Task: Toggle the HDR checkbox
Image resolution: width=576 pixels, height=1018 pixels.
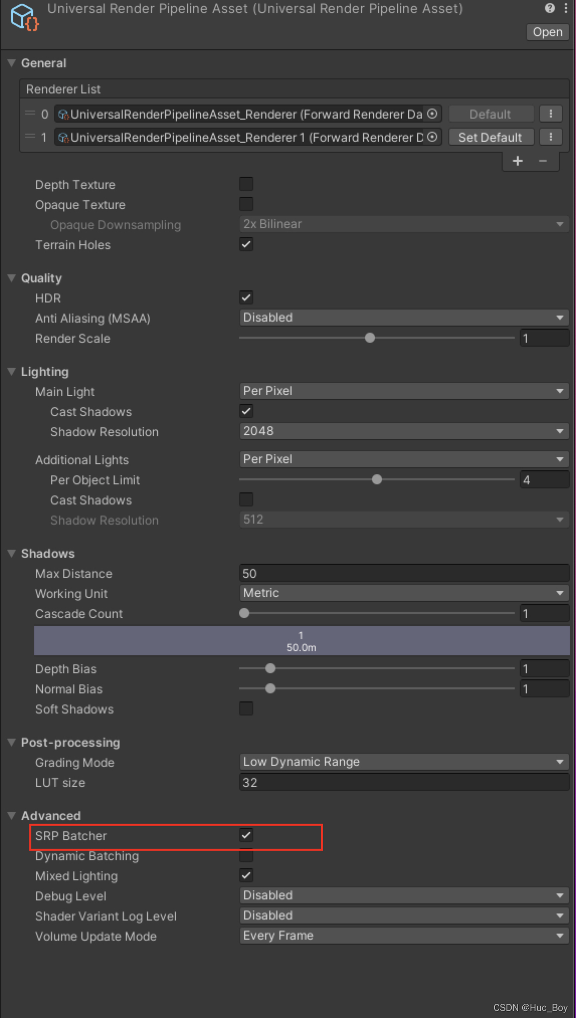Action: click(x=246, y=297)
